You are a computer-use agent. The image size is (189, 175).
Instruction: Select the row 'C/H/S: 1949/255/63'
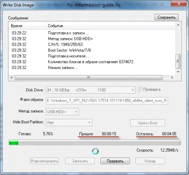click(92, 44)
